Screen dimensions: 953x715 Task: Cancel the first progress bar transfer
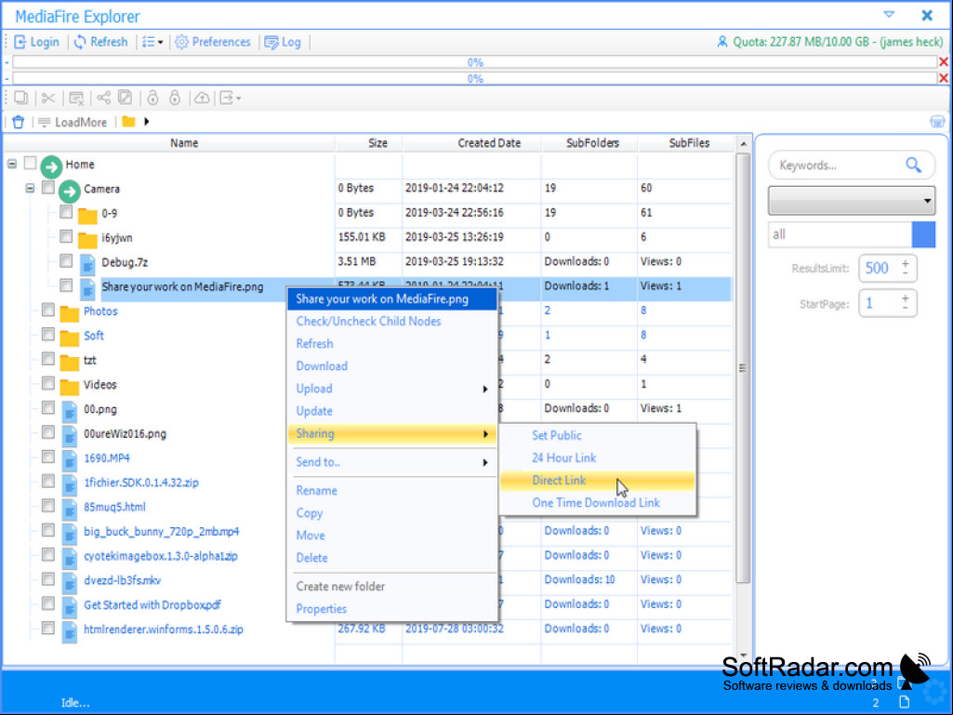click(944, 62)
